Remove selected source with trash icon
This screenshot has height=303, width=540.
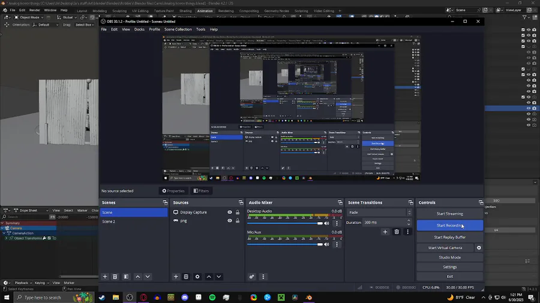[x=186, y=277]
